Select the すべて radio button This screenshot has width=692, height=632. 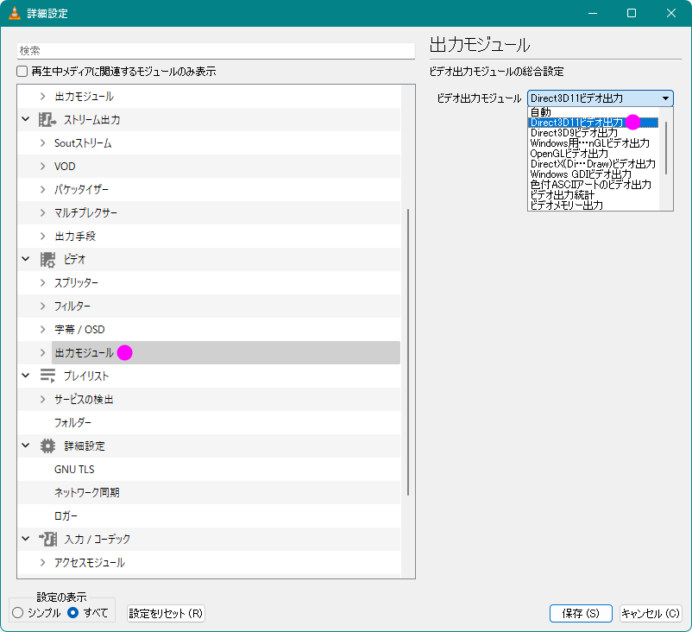pos(72,612)
